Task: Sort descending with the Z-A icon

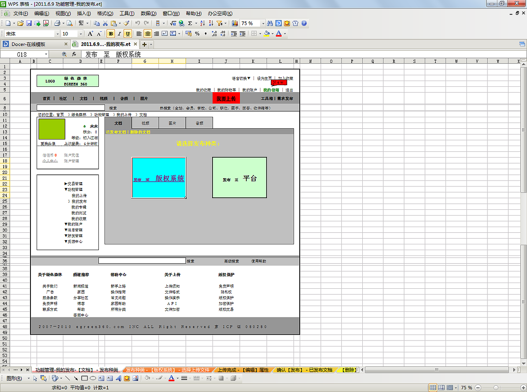Action: pos(211,23)
